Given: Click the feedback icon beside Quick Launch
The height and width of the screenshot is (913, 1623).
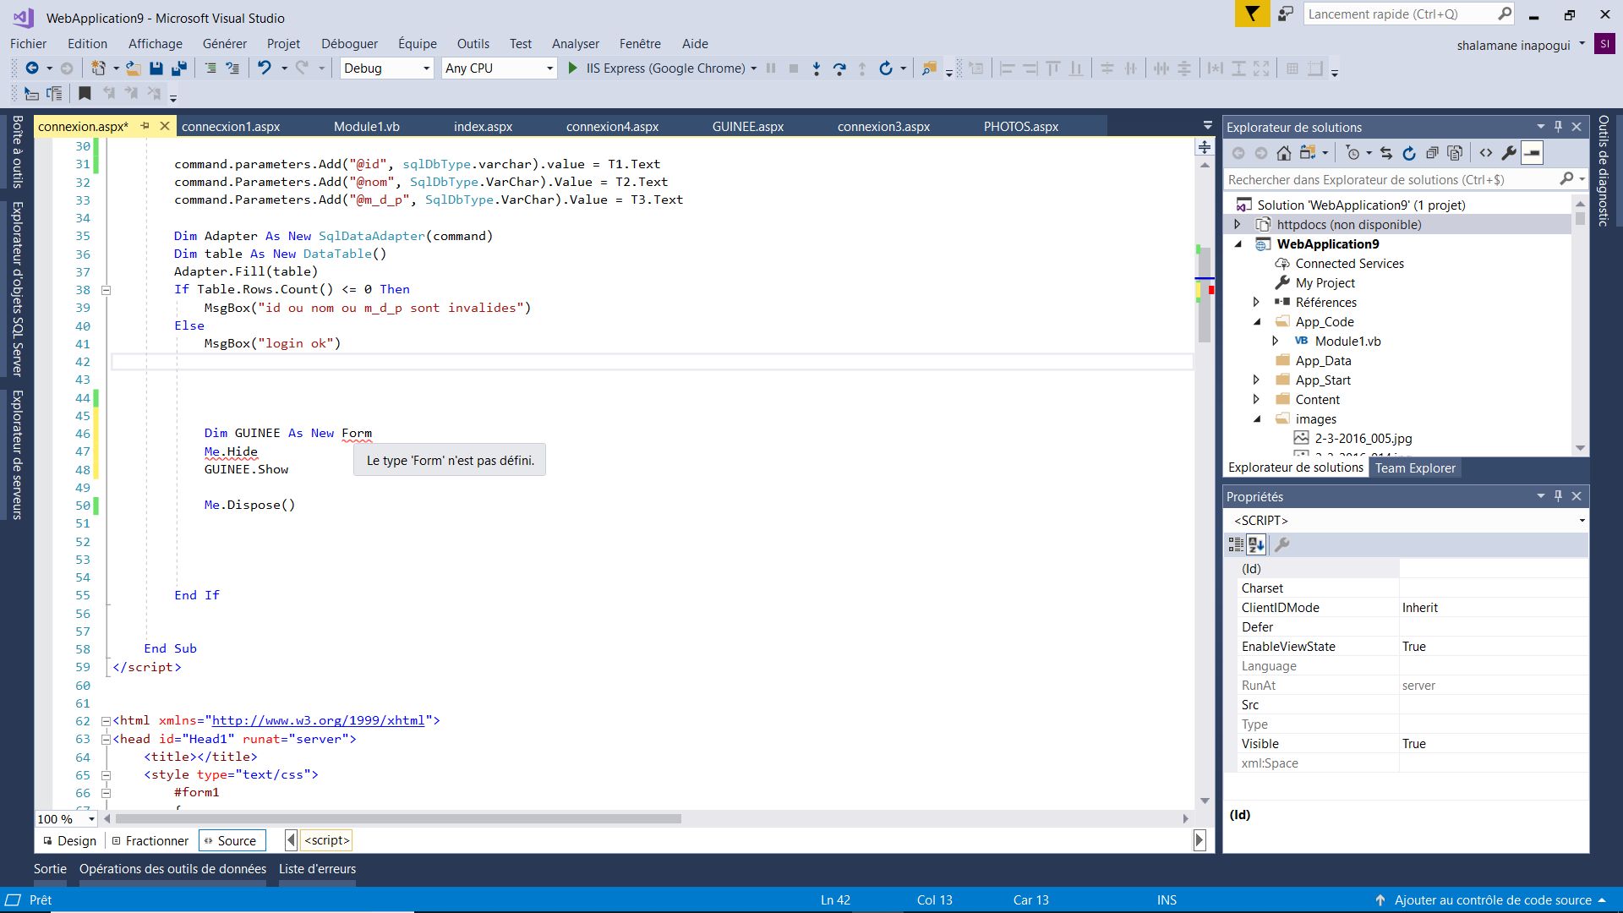Looking at the screenshot, I should [x=1285, y=14].
